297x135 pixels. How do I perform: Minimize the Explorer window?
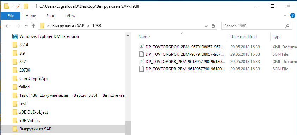[x=256, y=6]
